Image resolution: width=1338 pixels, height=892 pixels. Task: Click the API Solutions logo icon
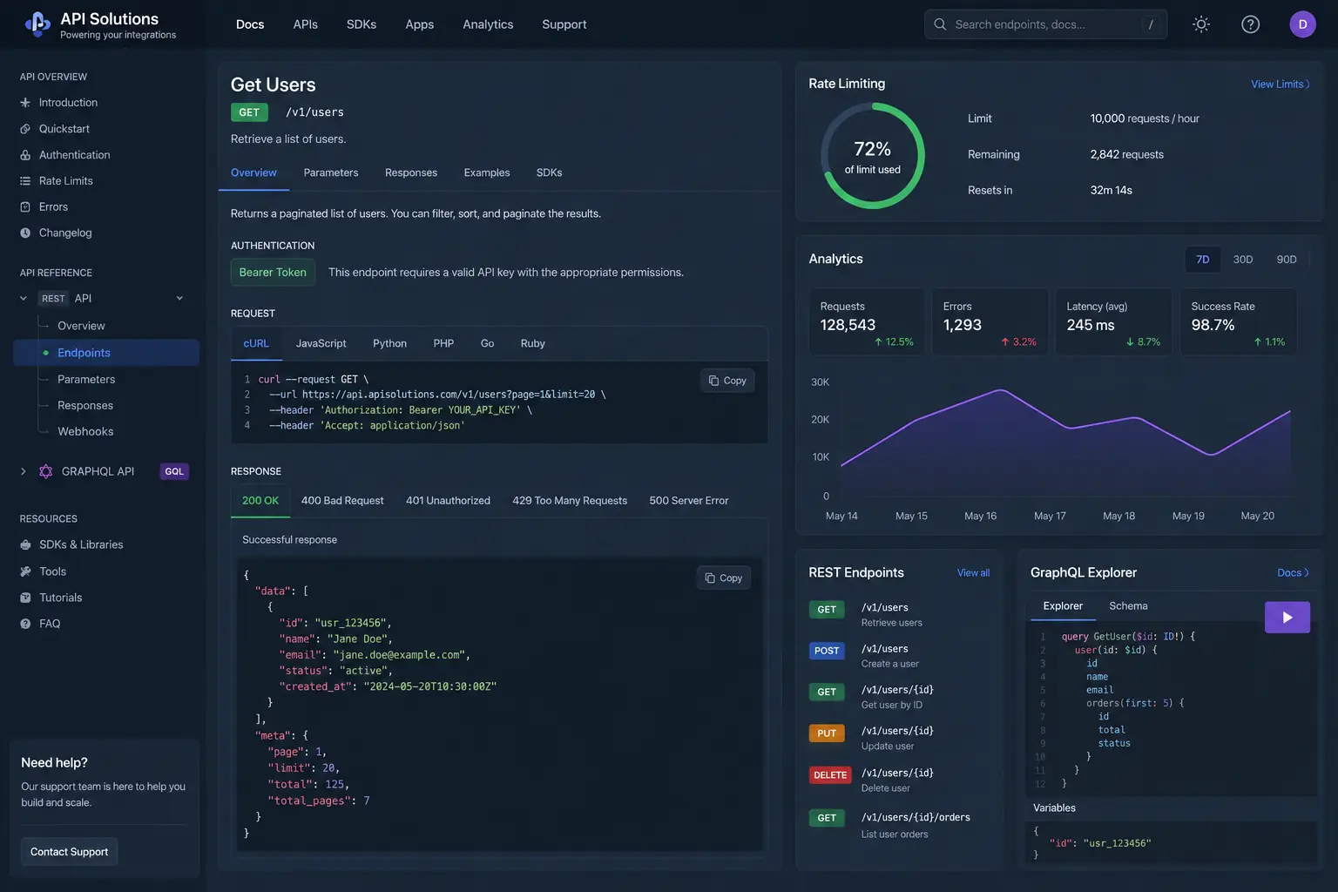pyautogui.click(x=37, y=24)
